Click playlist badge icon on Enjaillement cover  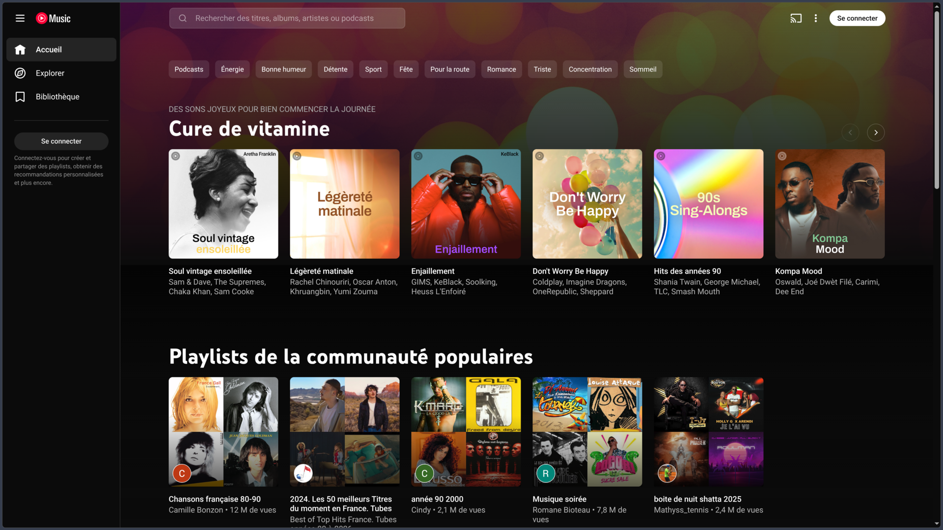point(418,156)
